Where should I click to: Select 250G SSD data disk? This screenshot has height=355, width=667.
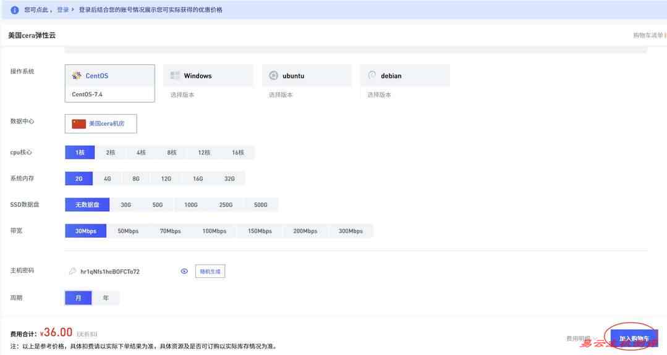226,205
